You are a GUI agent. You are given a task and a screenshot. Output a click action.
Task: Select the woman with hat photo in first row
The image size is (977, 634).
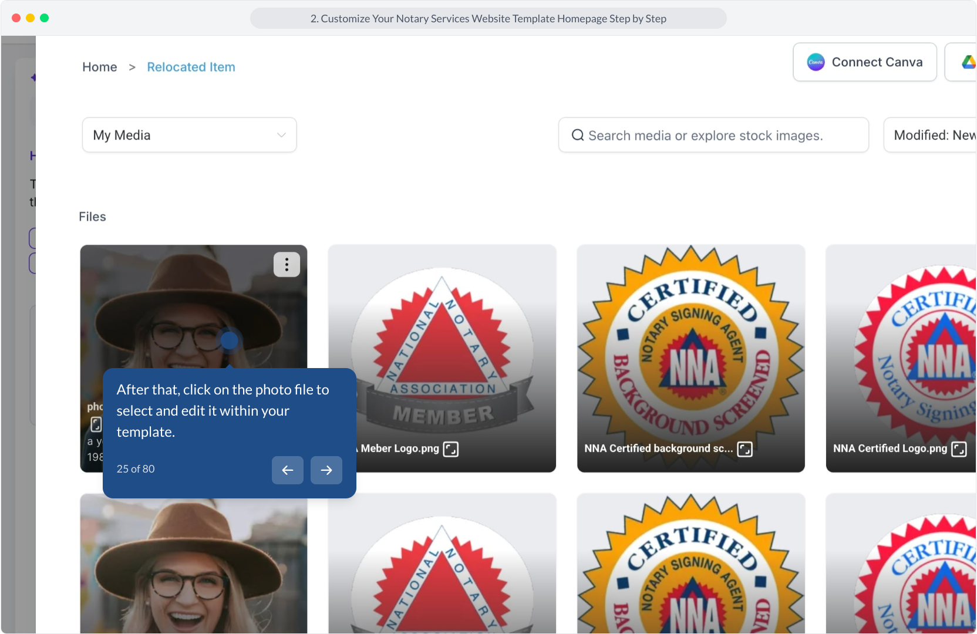coord(194,305)
